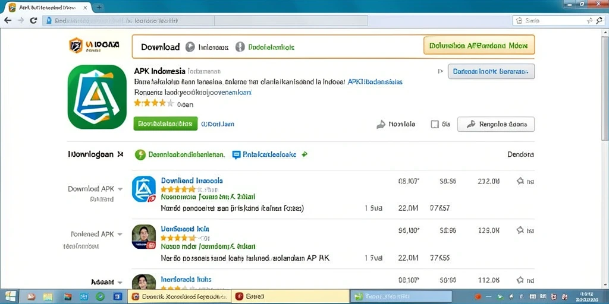Click the green round icon on the taskbar
The width and height of the screenshot is (609, 304).
point(100,297)
